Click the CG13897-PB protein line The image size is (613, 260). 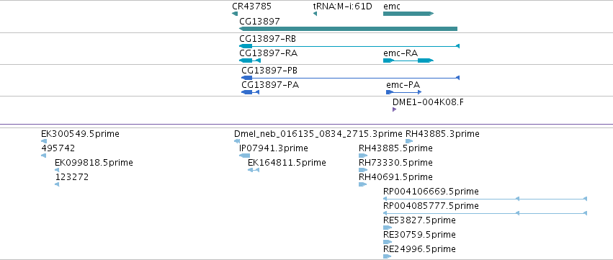(350, 78)
